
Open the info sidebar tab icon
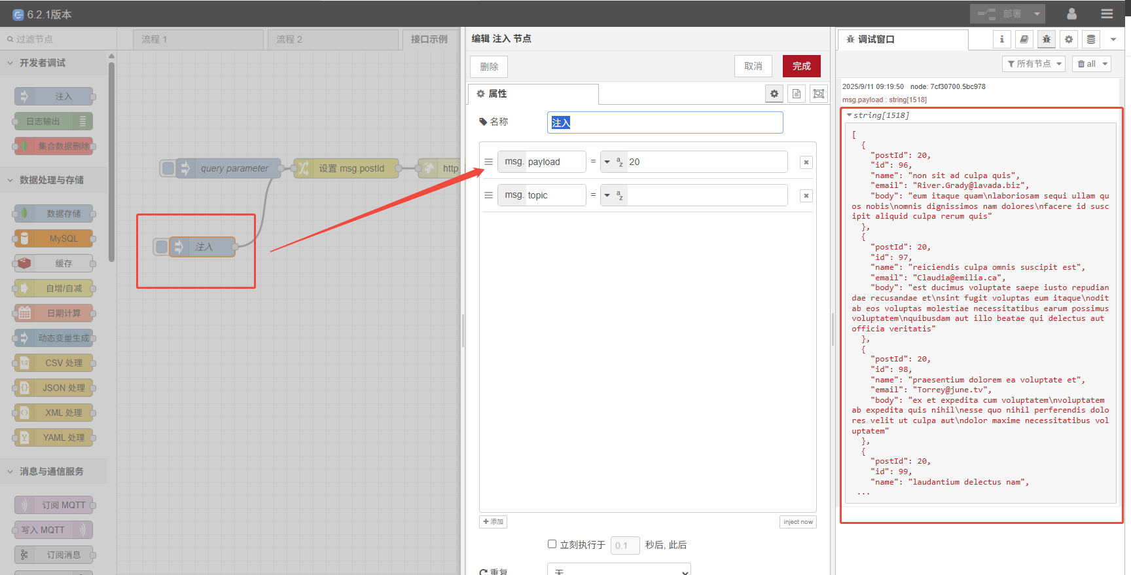pyautogui.click(x=1001, y=39)
